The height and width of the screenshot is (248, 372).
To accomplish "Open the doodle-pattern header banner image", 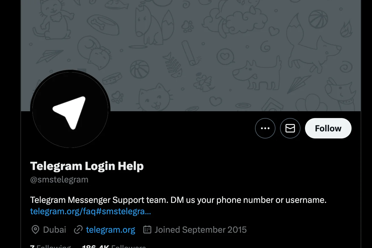I will pyautogui.click(x=191, y=55).
